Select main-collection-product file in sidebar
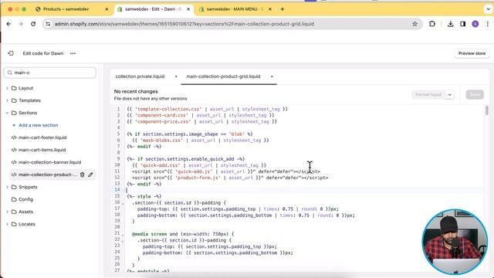 point(48,175)
